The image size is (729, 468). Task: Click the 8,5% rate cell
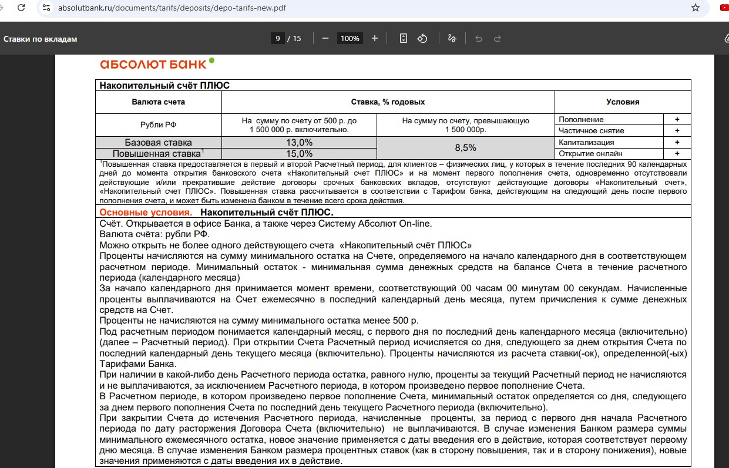(465, 148)
